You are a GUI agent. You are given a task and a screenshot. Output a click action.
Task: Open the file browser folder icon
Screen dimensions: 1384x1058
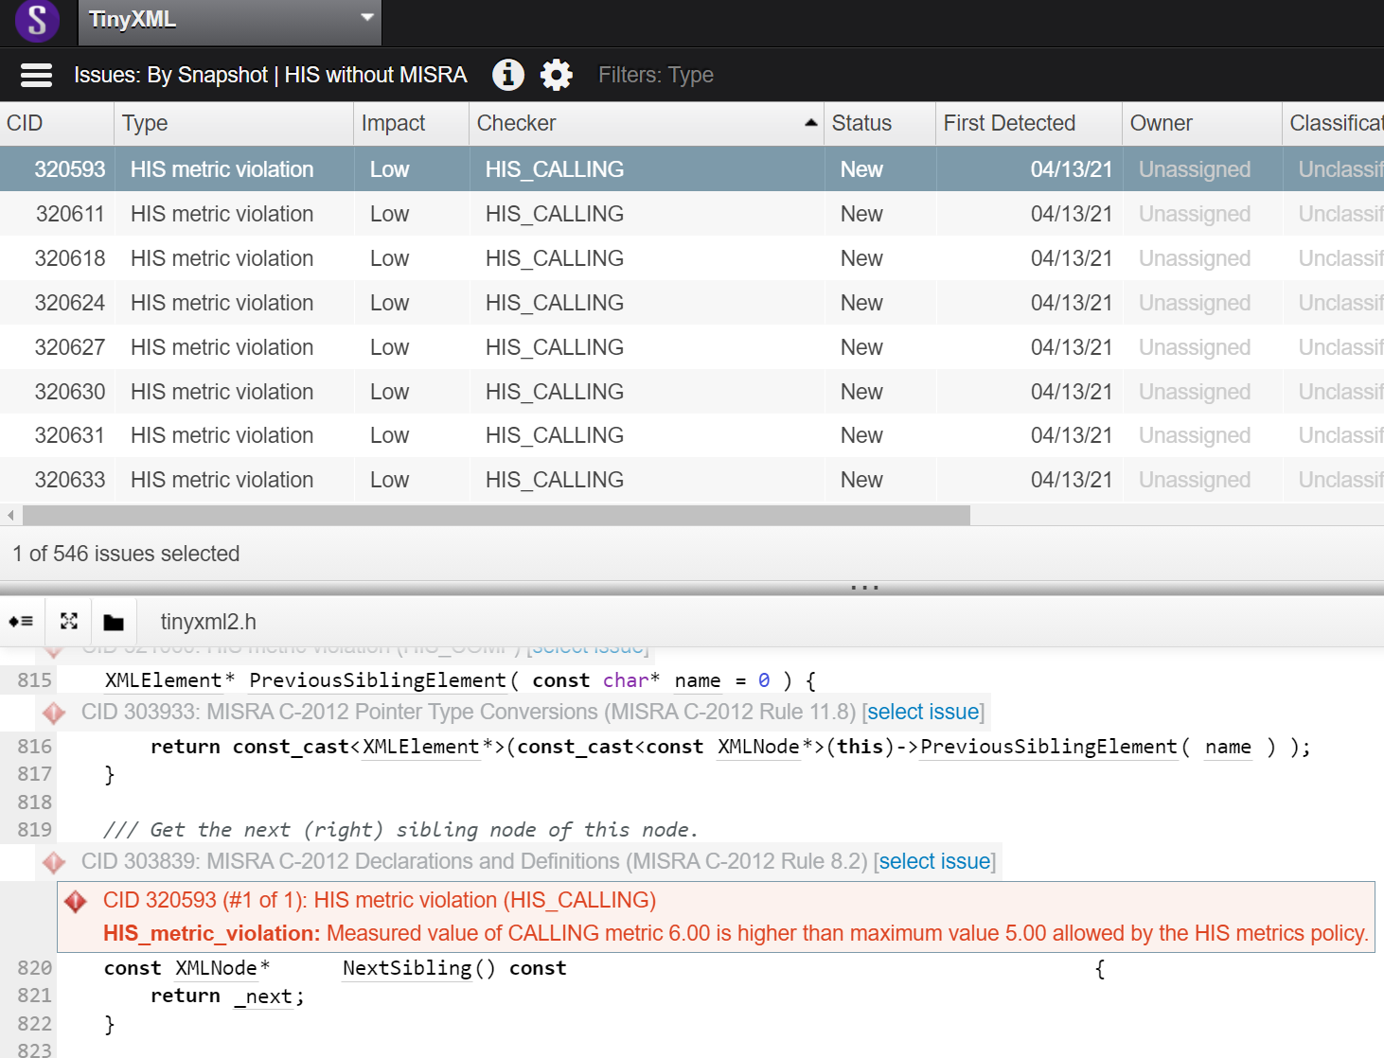click(114, 622)
